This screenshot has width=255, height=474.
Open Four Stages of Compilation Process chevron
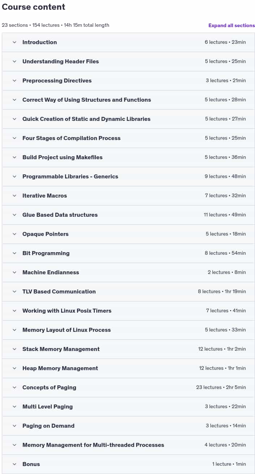tap(14, 138)
